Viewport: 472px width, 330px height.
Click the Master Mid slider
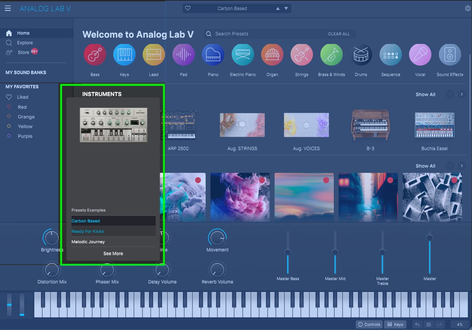coord(335,253)
